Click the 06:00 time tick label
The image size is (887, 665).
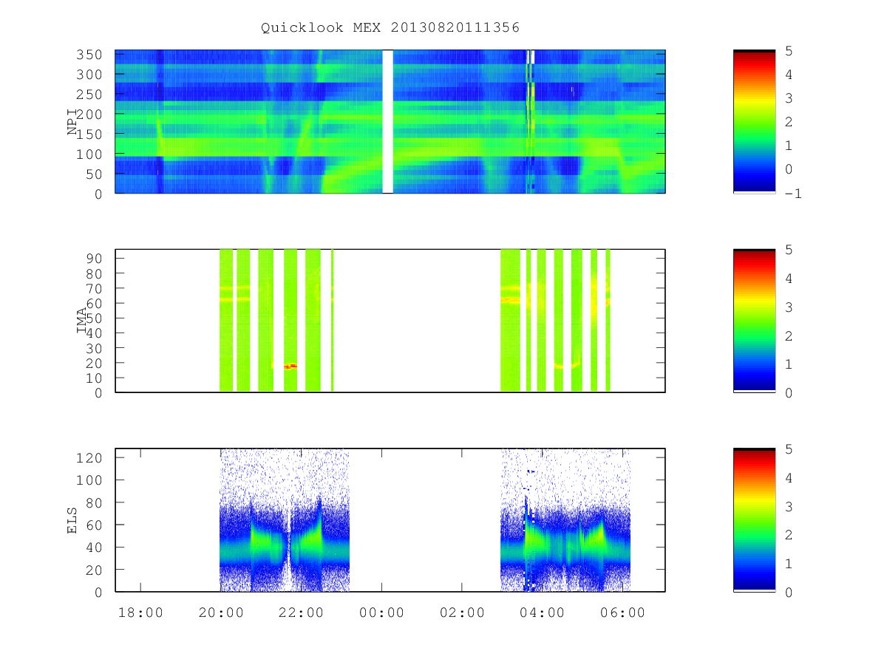tap(623, 613)
